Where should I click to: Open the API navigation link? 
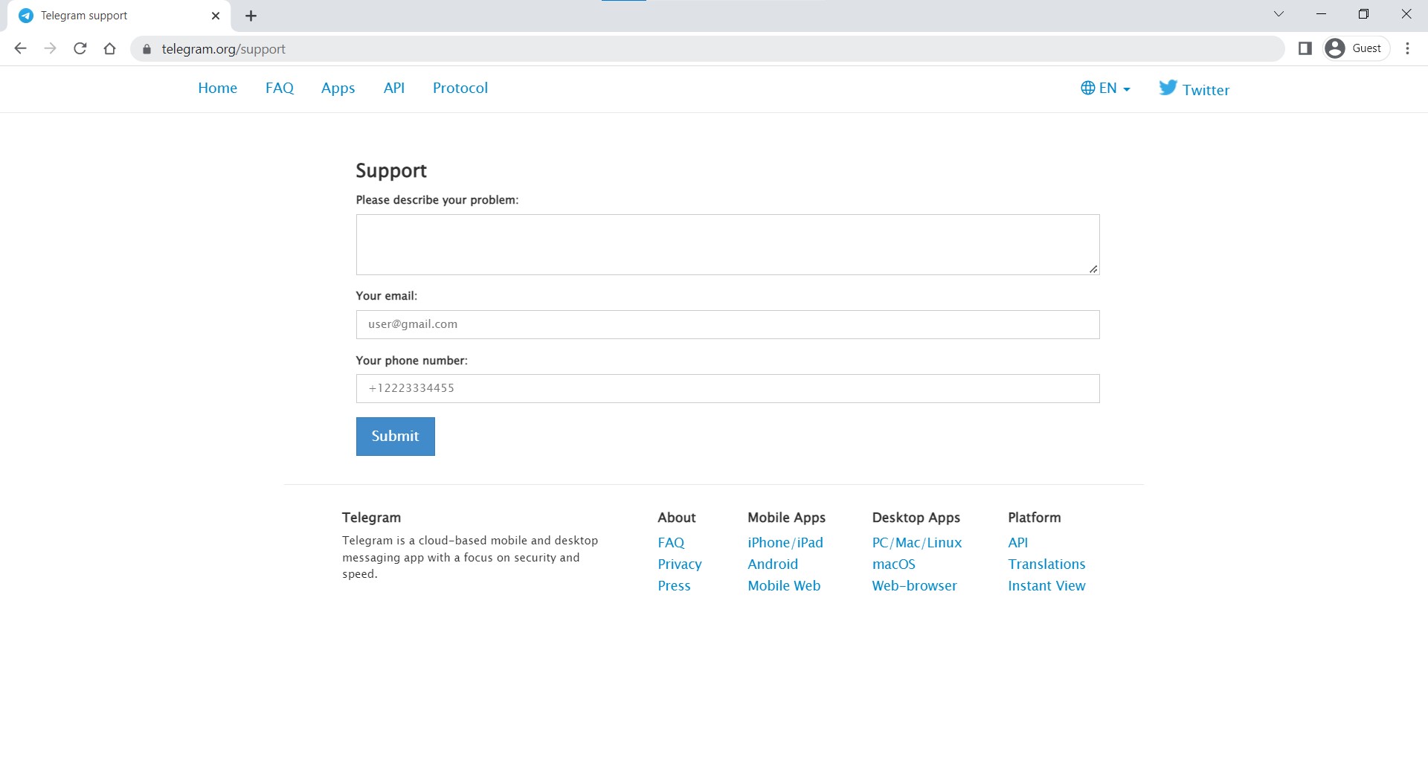click(394, 88)
